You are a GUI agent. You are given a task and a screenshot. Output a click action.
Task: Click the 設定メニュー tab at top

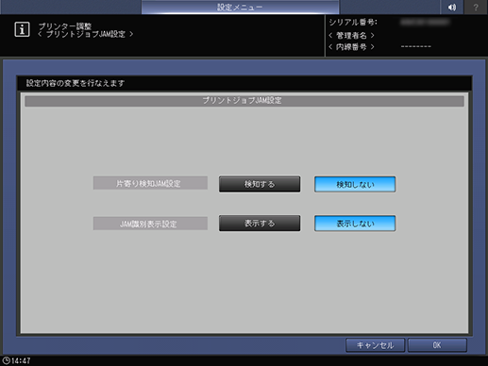[240, 7]
